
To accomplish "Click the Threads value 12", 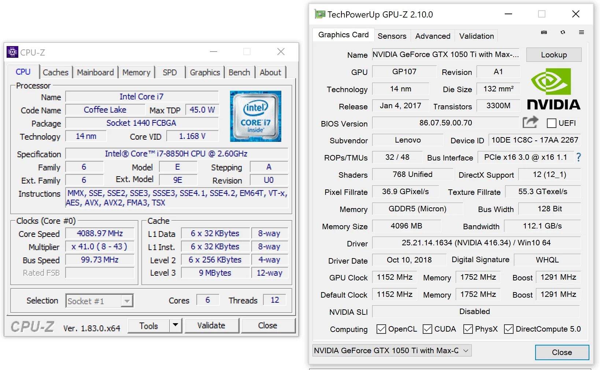I will (x=275, y=300).
